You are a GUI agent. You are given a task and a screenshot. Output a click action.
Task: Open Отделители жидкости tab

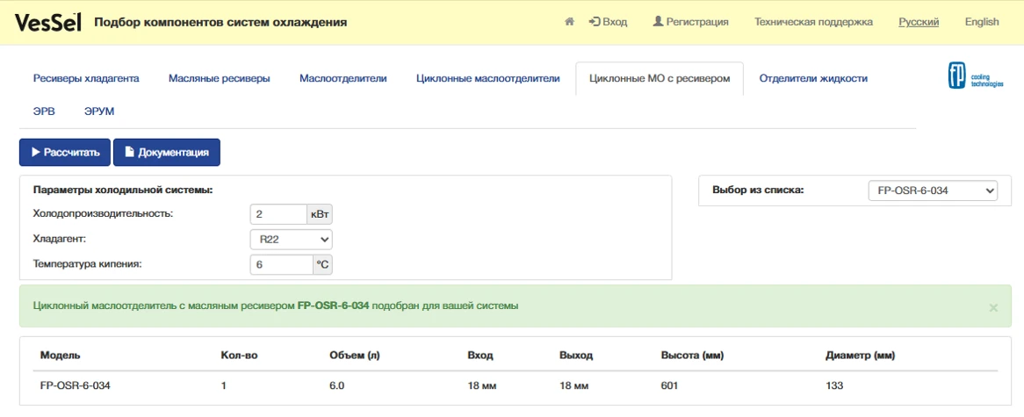tap(813, 78)
